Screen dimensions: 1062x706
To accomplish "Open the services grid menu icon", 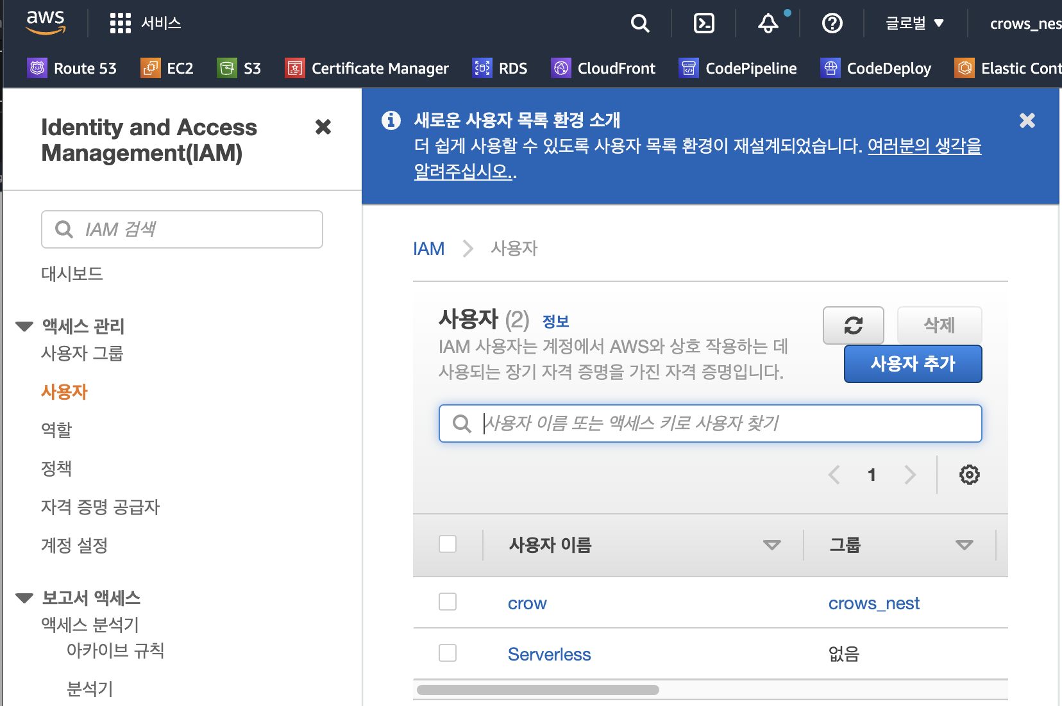I will (x=120, y=23).
